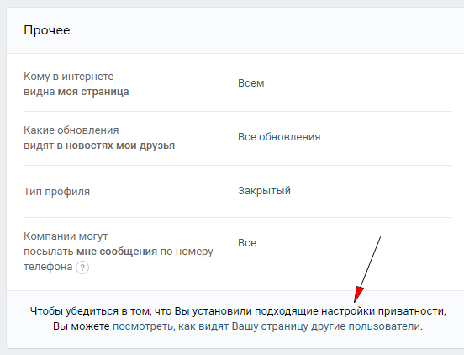Follow the посмотреть, как видят Вашу страницу link
The width and height of the screenshot is (464, 355).
(x=267, y=326)
